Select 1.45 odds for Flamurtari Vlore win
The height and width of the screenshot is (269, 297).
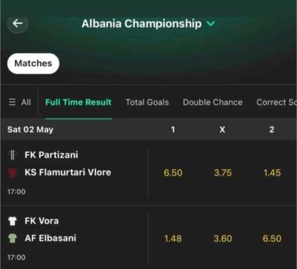click(272, 173)
